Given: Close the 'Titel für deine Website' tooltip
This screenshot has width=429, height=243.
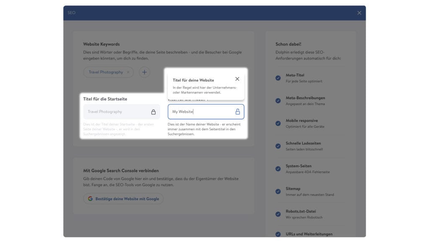Looking at the screenshot, I should 237,79.
